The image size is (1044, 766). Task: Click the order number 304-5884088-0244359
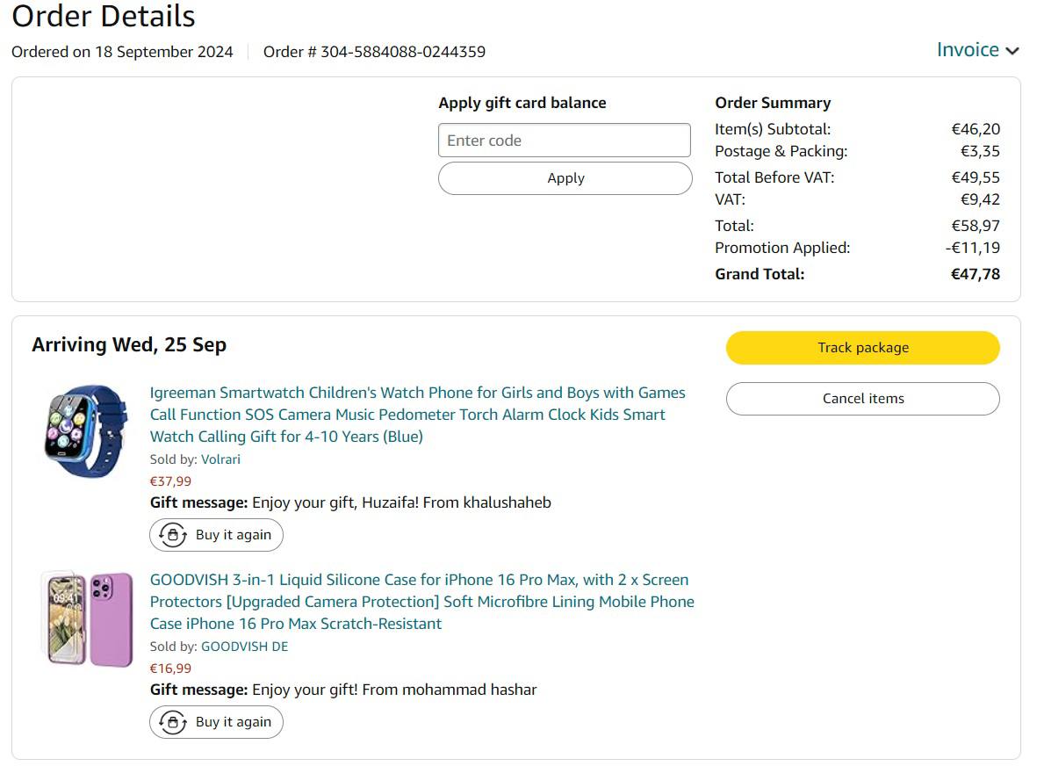(x=402, y=52)
